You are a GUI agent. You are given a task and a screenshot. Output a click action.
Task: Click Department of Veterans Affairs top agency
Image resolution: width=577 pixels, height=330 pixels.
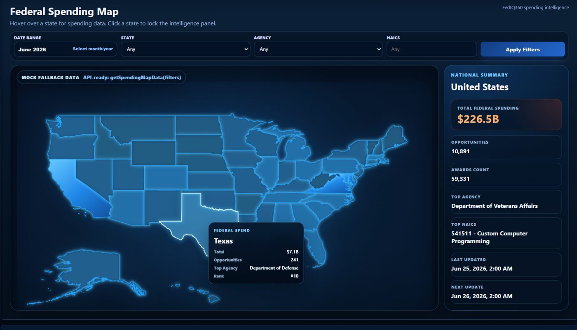click(x=495, y=206)
